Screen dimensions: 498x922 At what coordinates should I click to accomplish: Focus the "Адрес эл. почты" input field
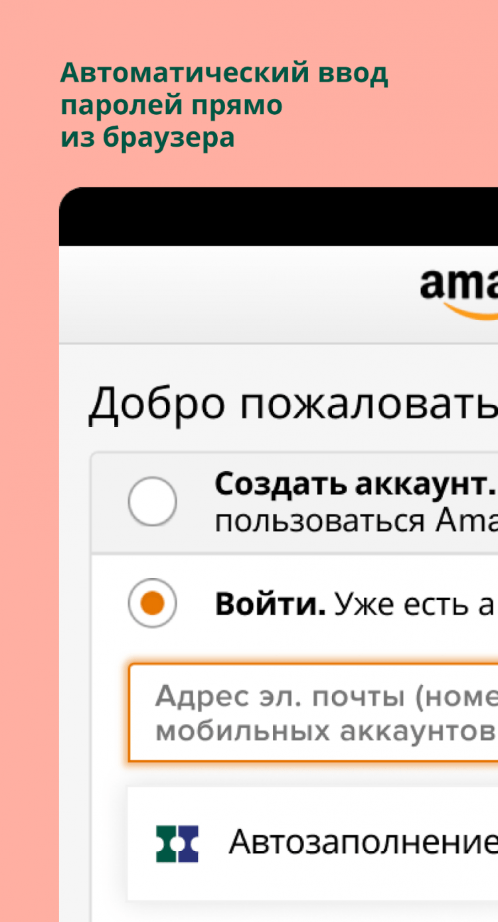click(x=313, y=712)
